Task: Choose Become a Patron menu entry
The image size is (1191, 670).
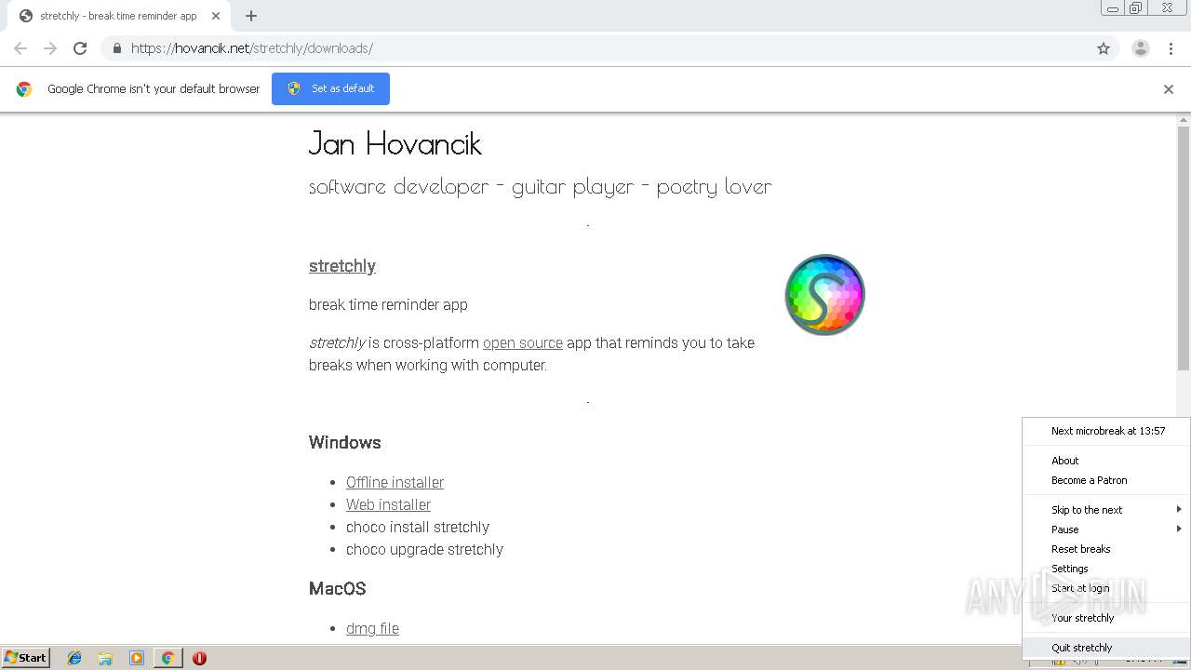Action: pyautogui.click(x=1105, y=480)
